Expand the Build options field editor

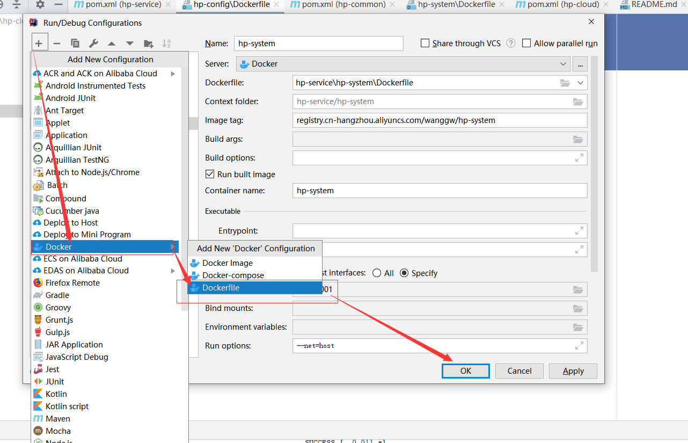click(579, 158)
